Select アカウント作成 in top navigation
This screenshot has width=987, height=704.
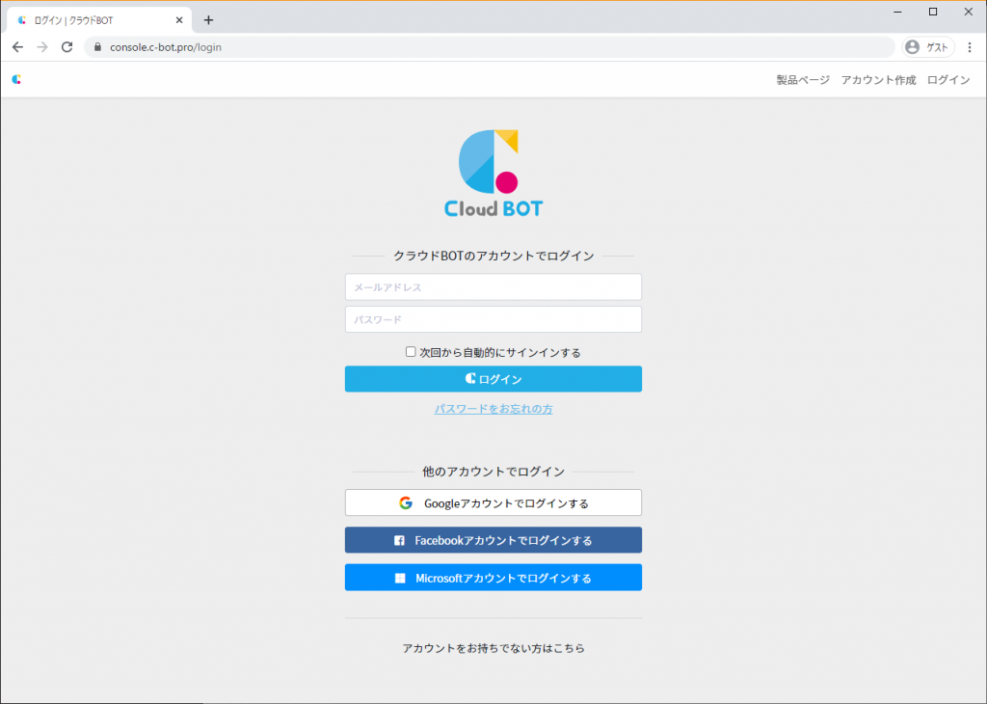tap(878, 80)
